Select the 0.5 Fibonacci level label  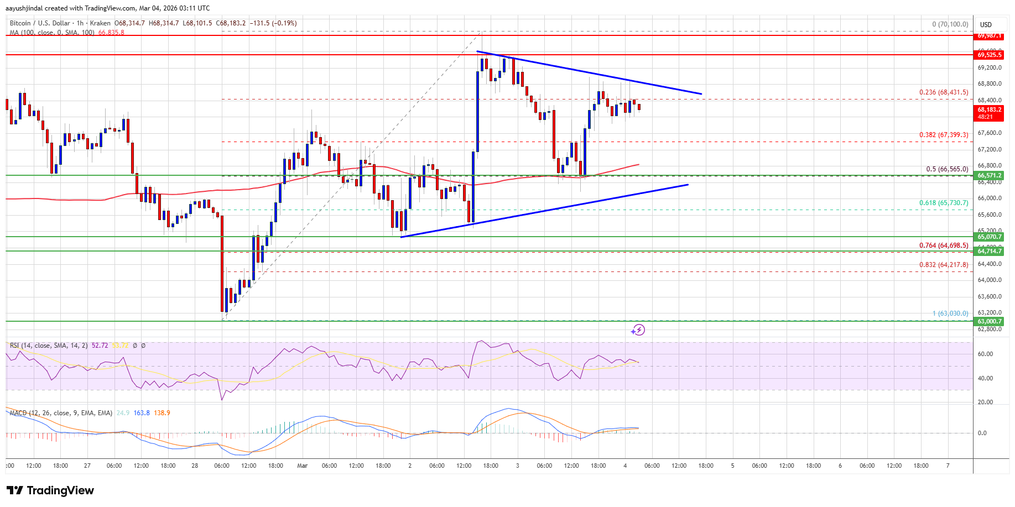pos(947,169)
